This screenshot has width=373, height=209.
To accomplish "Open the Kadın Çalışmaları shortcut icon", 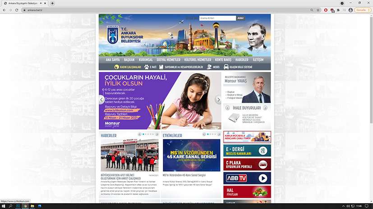I will click(x=116, y=67).
